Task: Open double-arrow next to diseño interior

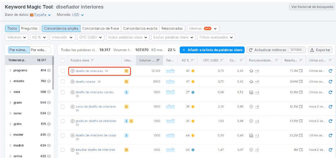Action: coord(99,82)
